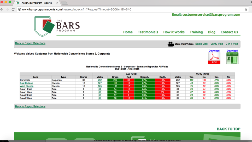Open the Verify Visit video link

[217, 44]
